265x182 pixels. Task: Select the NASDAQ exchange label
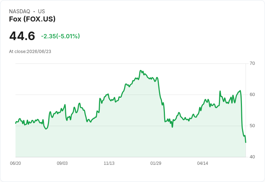point(19,11)
